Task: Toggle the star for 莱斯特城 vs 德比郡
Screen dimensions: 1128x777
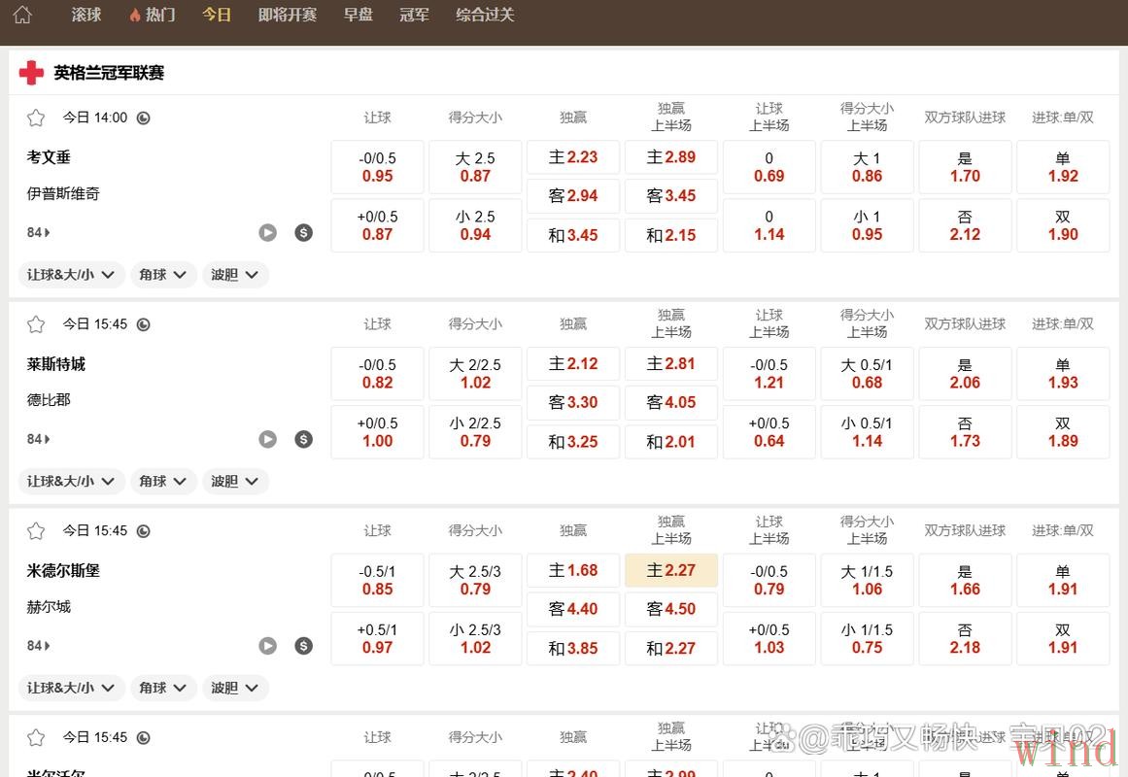Action: click(36, 324)
